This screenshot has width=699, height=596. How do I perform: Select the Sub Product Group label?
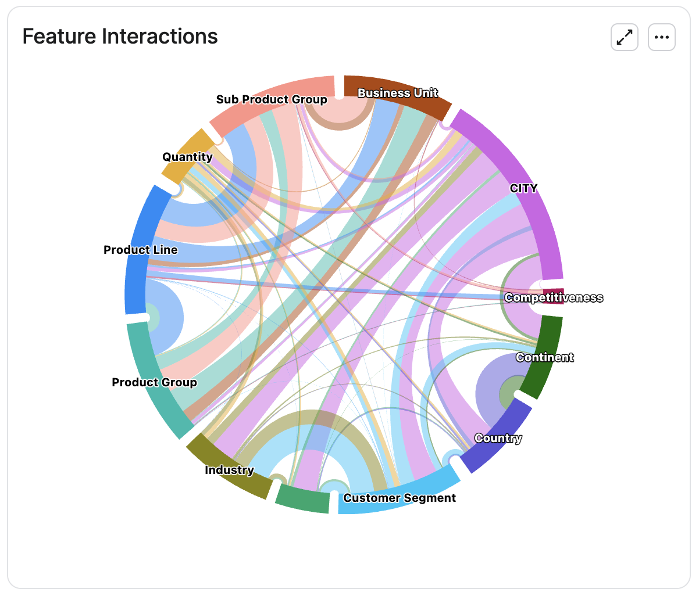point(272,99)
